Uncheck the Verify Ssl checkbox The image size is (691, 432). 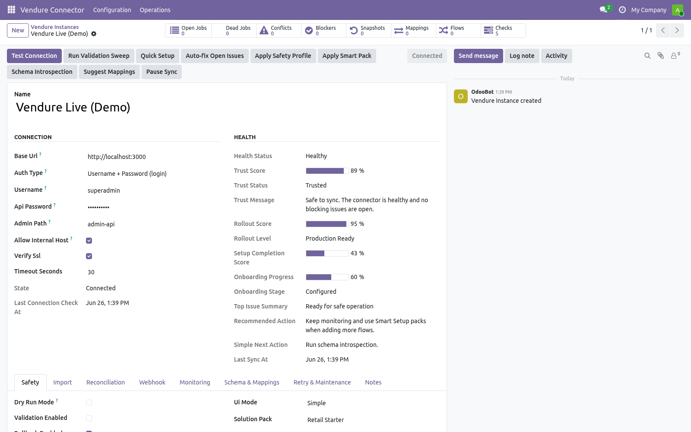pyautogui.click(x=89, y=256)
